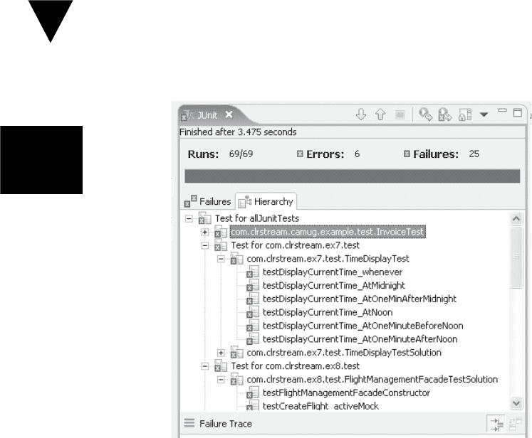532x438 pixels.
Task: Click suite icon beside Test for allJunitTests
Action: [x=204, y=218]
